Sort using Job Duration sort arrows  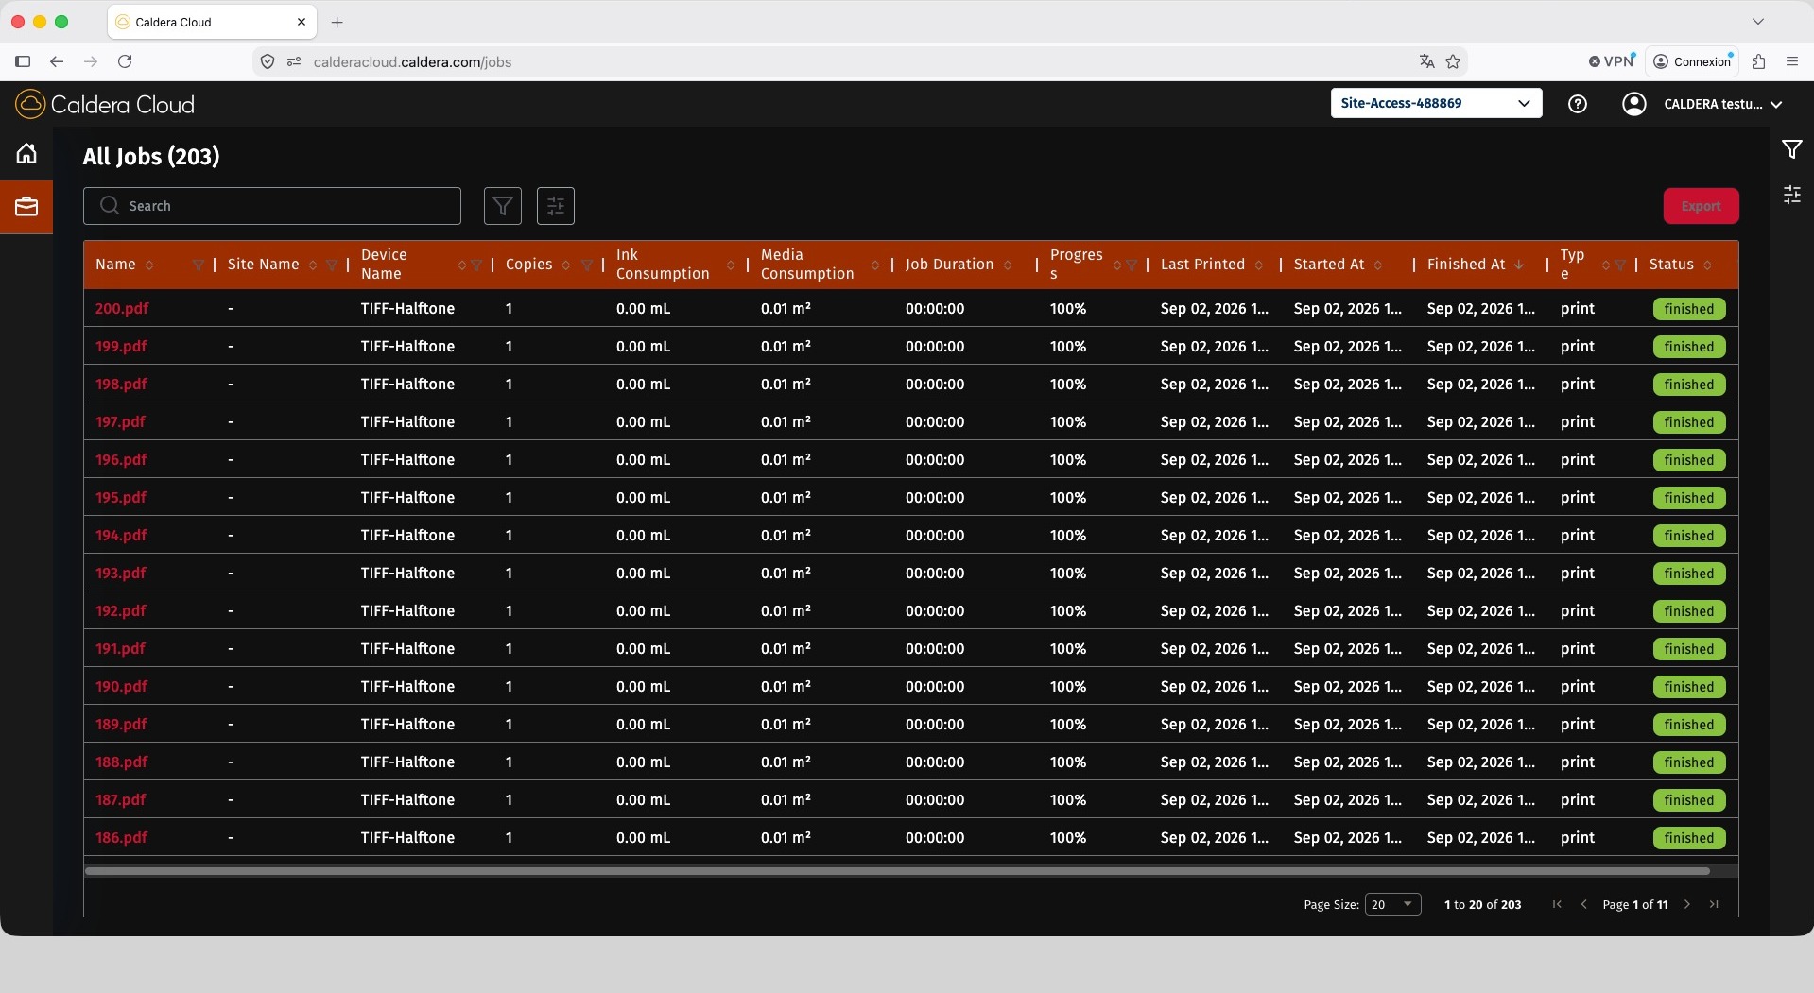pyautogui.click(x=1008, y=265)
